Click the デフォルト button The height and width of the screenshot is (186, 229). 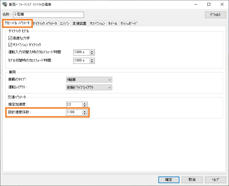click(x=215, y=15)
